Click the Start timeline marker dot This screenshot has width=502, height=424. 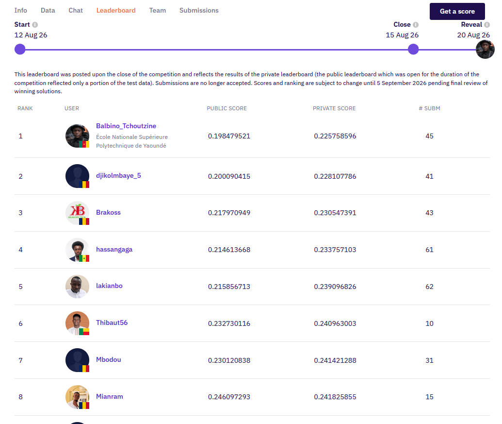20,50
